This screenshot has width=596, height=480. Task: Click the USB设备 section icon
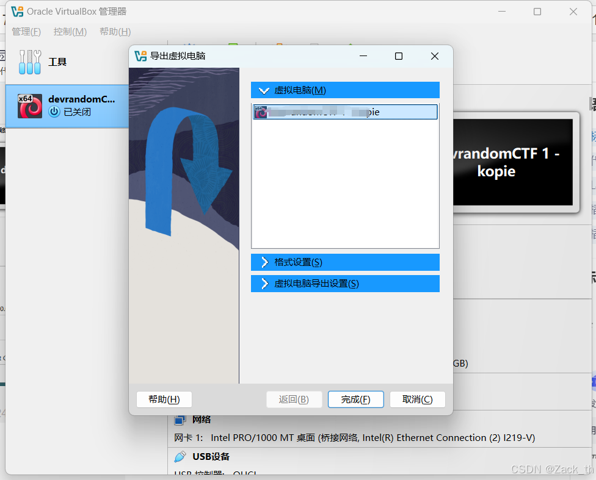[180, 456]
